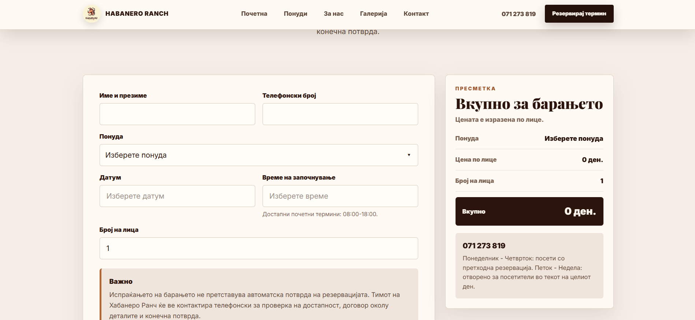The width and height of the screenshot is (695, 320).
Task: Click the Вкупно за барањето heading
Action: 529,104
